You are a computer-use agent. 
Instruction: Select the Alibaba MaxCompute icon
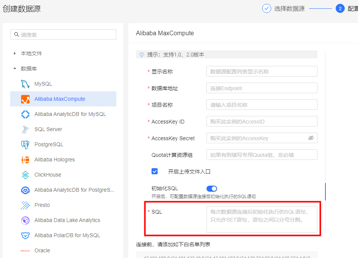25,99
